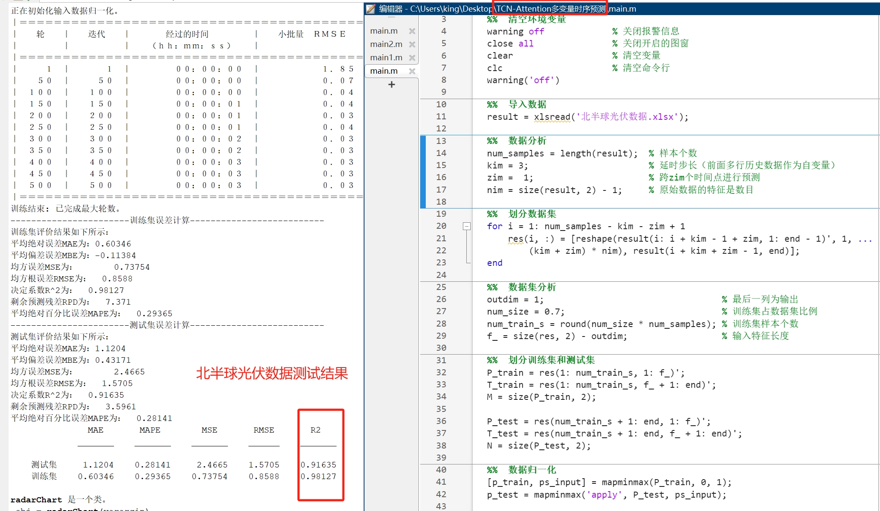This screenshot has height=511, width=880.
Task: Close the main2.m file via its X icon
Action: pyautogui.click(x=412, y=44)
